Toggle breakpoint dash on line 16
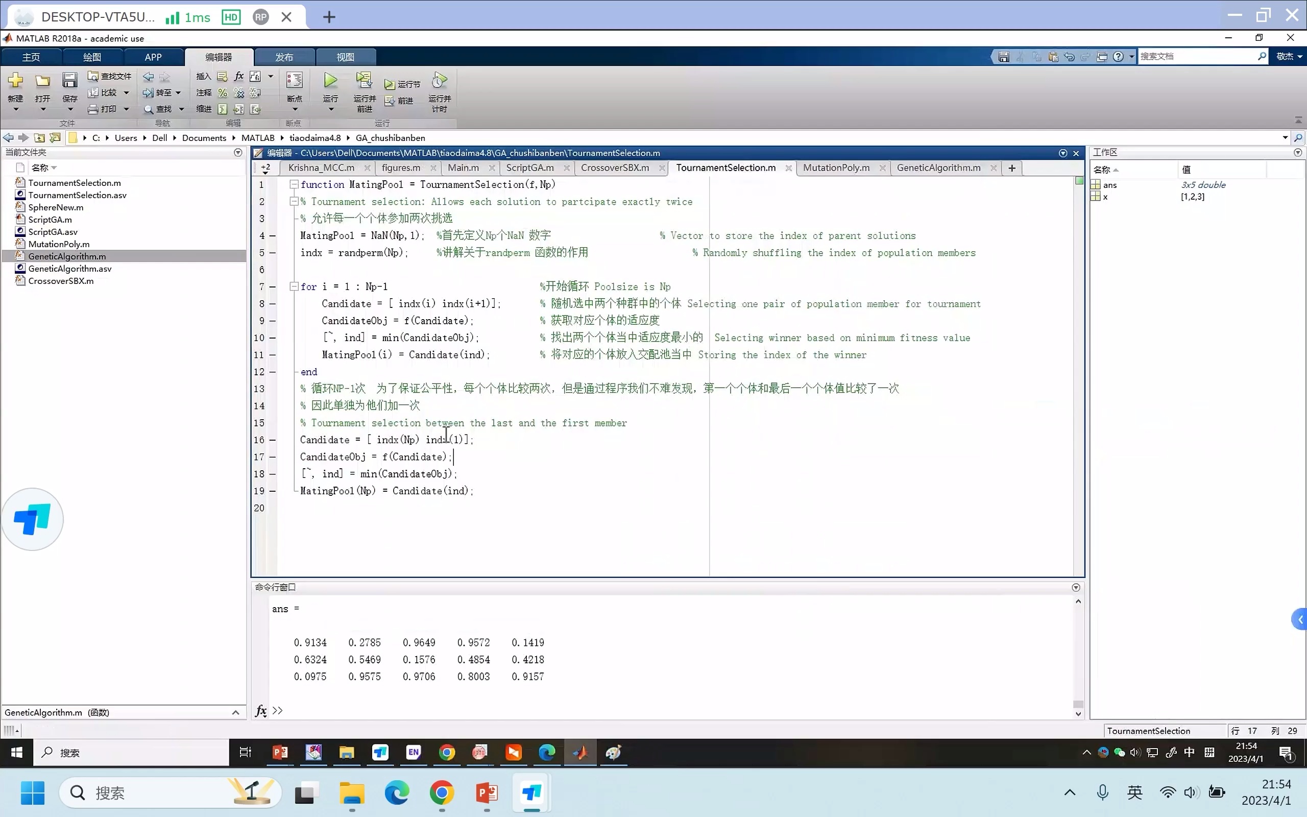 pyautogui.click(x=273, y=440)
